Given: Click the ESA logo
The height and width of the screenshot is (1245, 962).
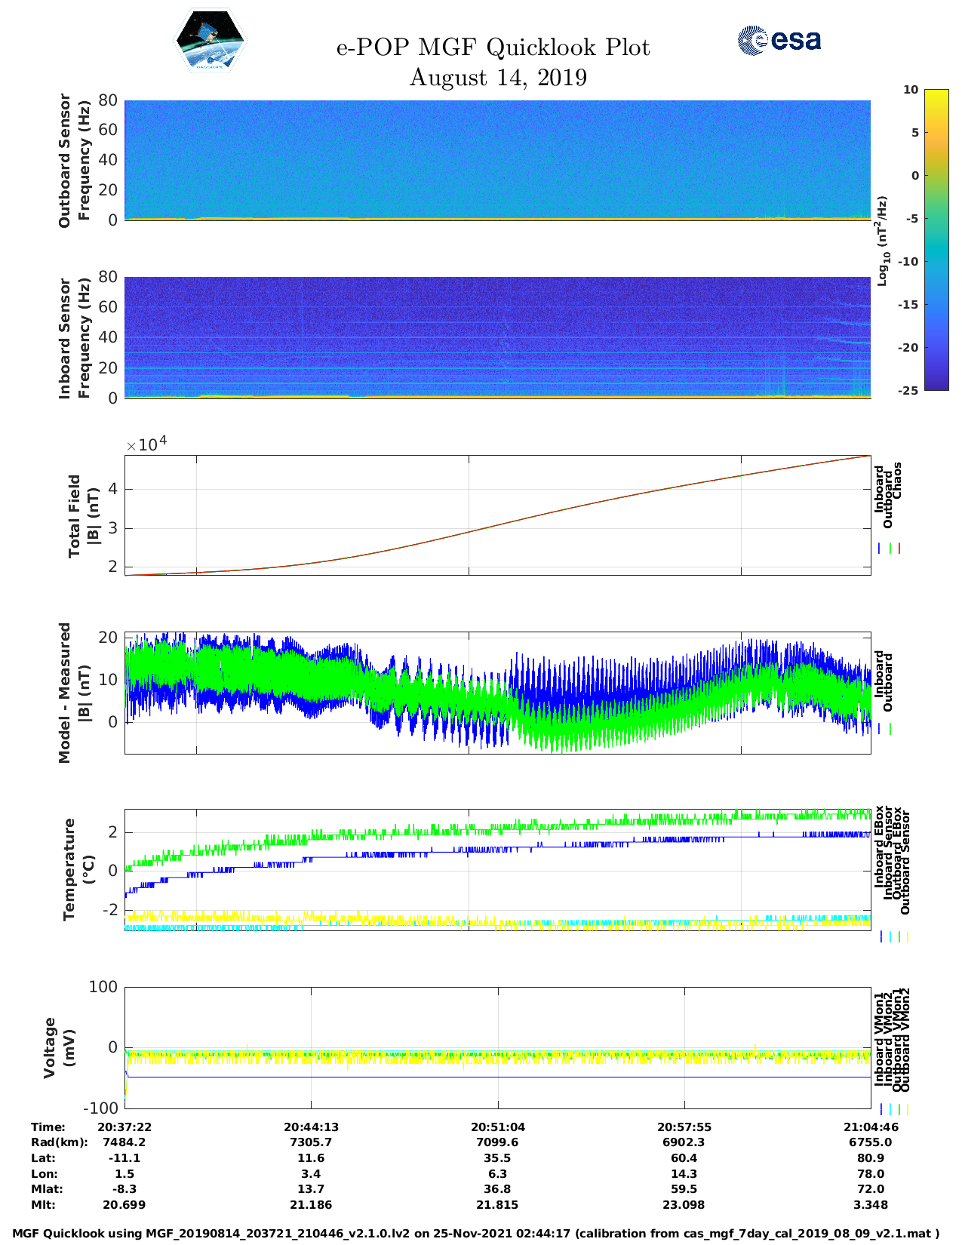Looking at the screenshot, I should (x=779, y=40).
